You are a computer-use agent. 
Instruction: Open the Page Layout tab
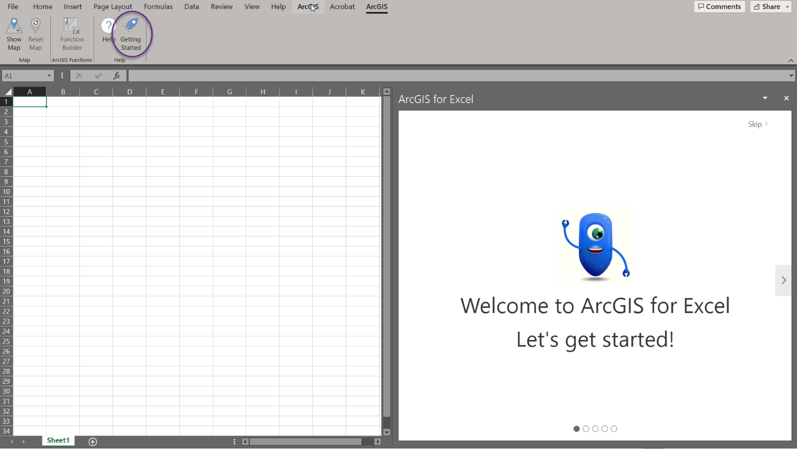[113, 6]
